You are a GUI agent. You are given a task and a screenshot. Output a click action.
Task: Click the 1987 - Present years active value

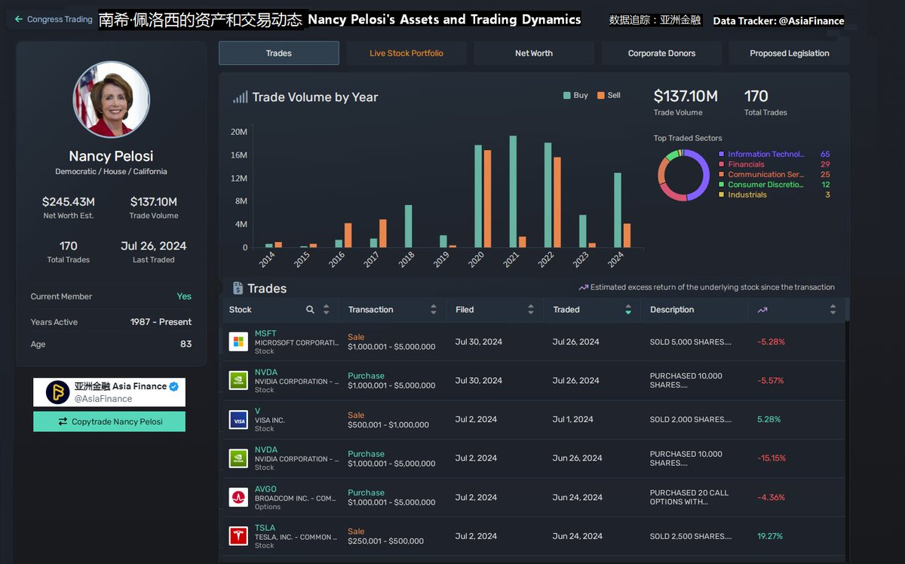(161, 322)
